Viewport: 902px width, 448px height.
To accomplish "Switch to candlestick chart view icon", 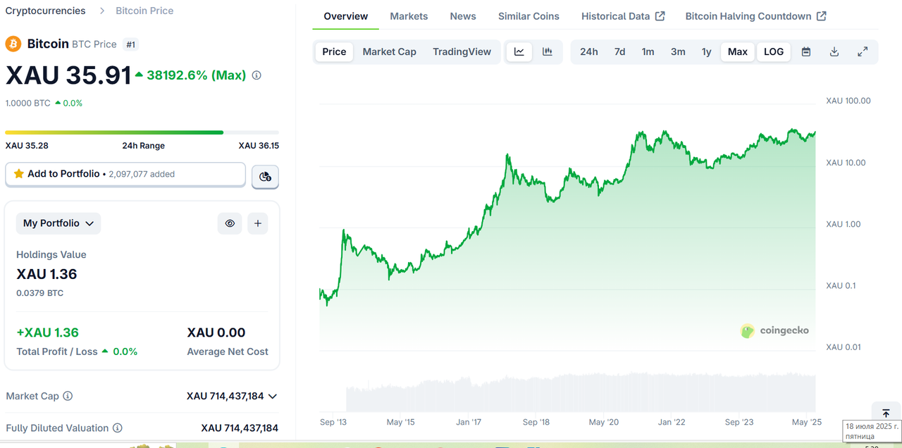I will pos(548,51).
